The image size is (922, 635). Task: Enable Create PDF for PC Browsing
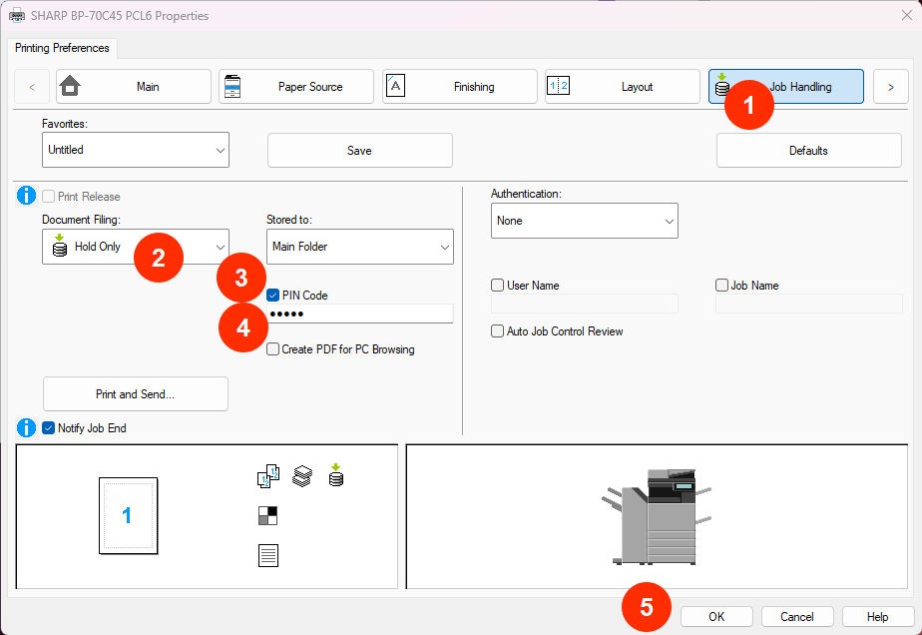click(x=272, y=348)
